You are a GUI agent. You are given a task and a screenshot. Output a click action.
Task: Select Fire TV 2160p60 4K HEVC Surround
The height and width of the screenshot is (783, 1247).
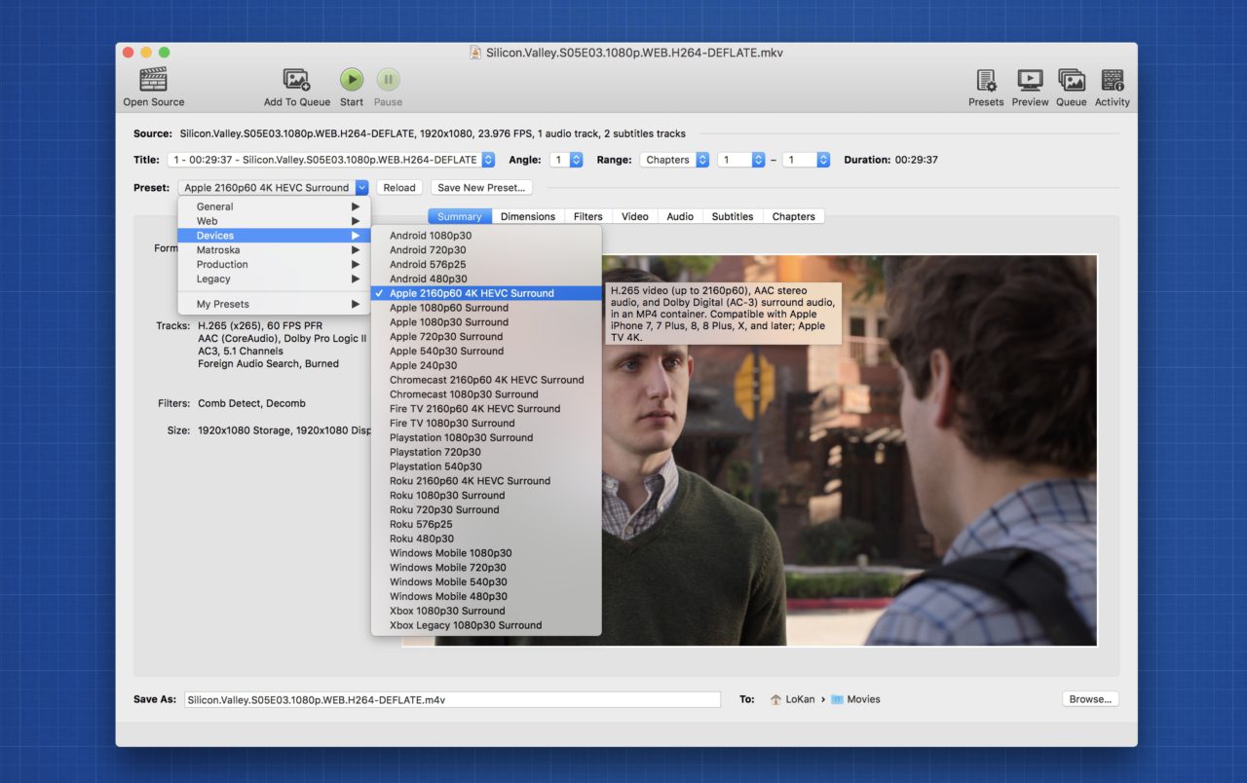pos(486,409)
